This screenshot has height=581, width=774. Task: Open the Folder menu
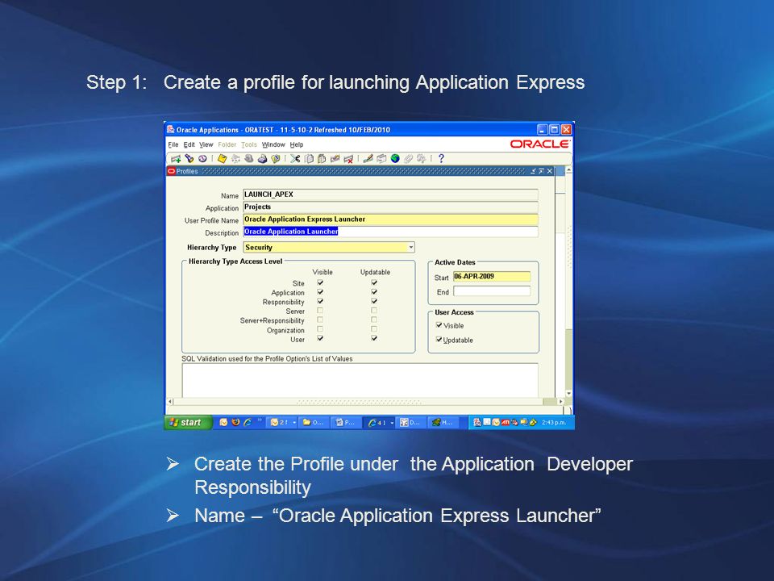click(227, 144)
